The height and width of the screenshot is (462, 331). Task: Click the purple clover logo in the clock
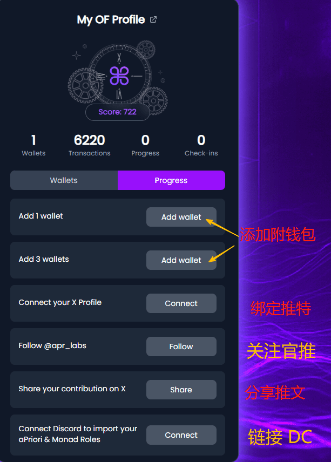coord(119,76)
